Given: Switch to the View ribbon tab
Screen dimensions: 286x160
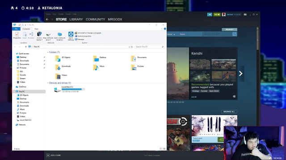Looking at the screenshot, I should [36, 29].
